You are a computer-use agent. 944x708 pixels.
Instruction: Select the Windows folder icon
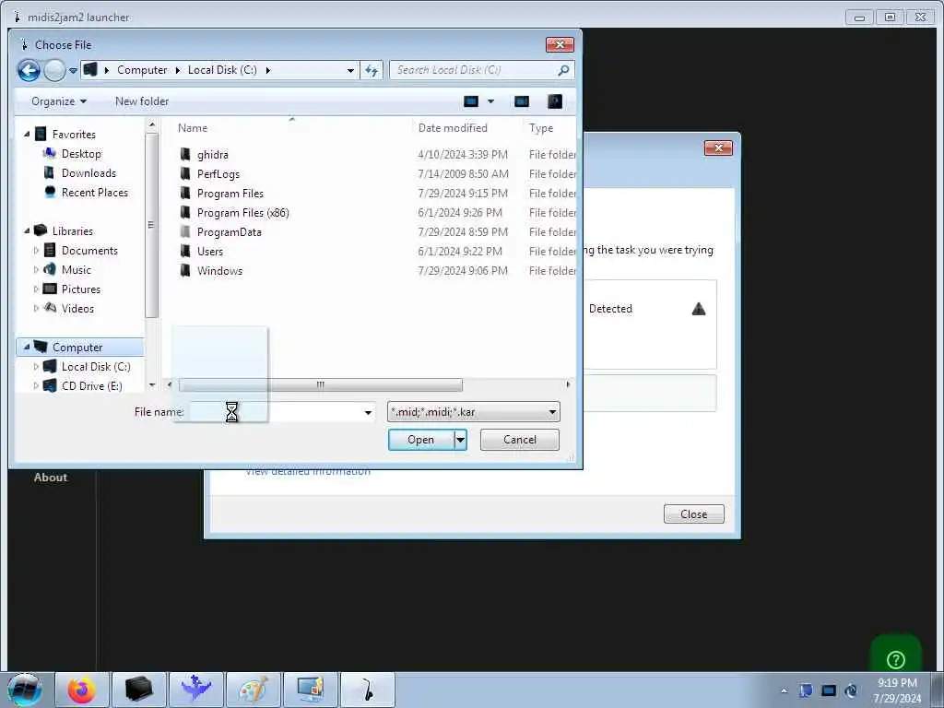185,270
